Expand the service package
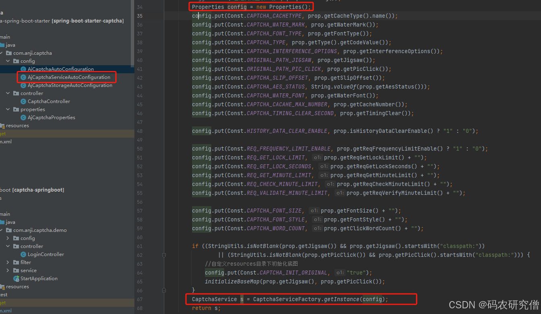This screenshot has height=314, width=541. pyautogui.click(x=8, y=271)
